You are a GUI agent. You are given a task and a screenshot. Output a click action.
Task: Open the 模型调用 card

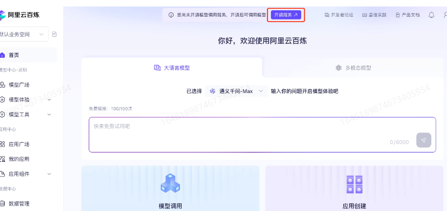click(170, 188)
